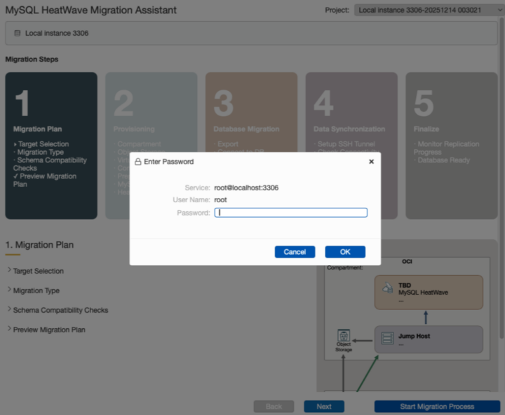This screenshot has height=415, width=505.
Task: Open the Project dropdown selector
Action: 428,10
